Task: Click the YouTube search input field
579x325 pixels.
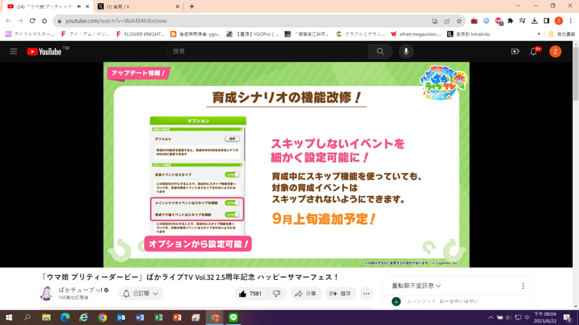Action: (267, 51)
